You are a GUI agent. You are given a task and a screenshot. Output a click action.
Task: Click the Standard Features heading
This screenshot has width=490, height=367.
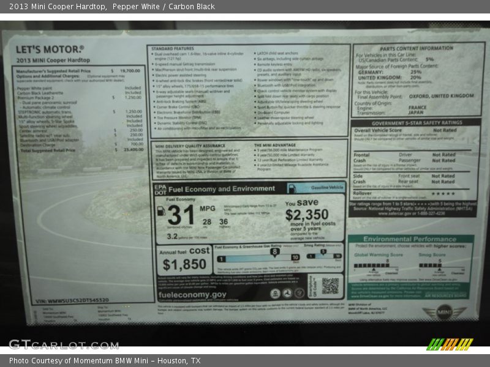[172, 48]
